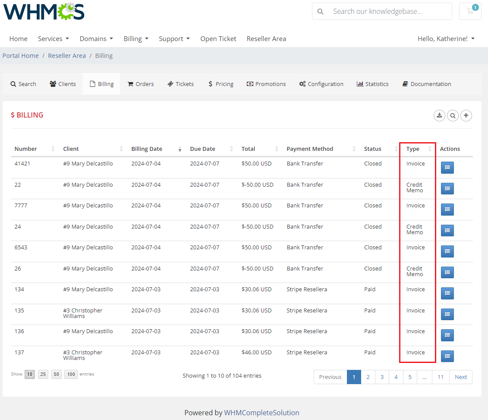Jump to page 11 of results
Screen dimensions: 488x420
[441, 377]
